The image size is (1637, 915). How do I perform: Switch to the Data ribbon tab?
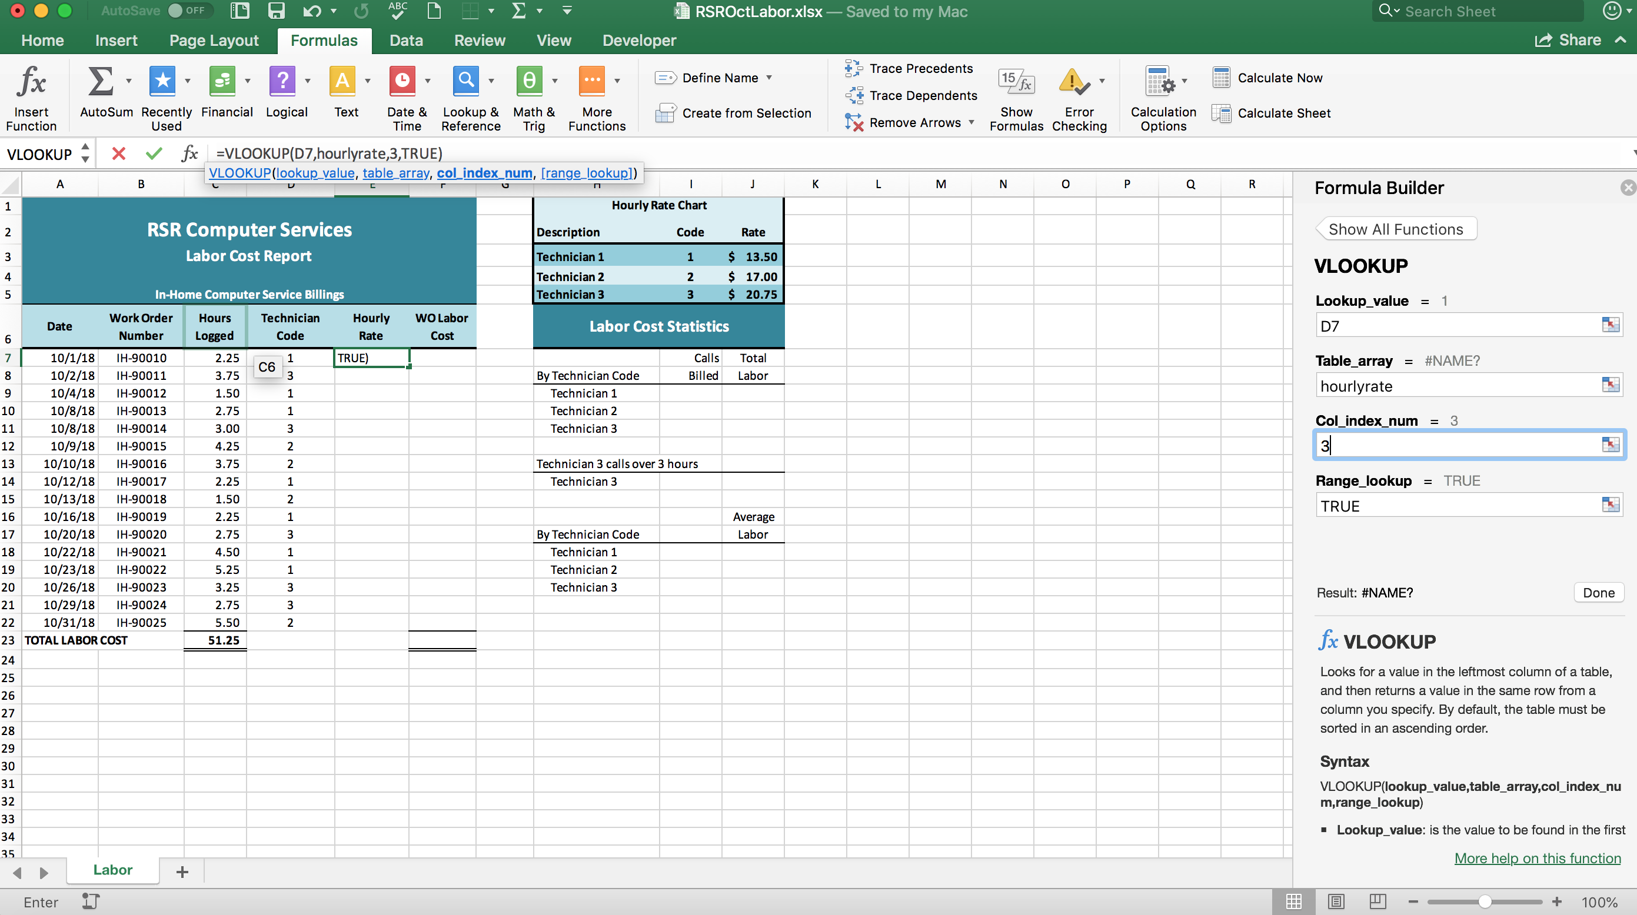click(405, 41)
